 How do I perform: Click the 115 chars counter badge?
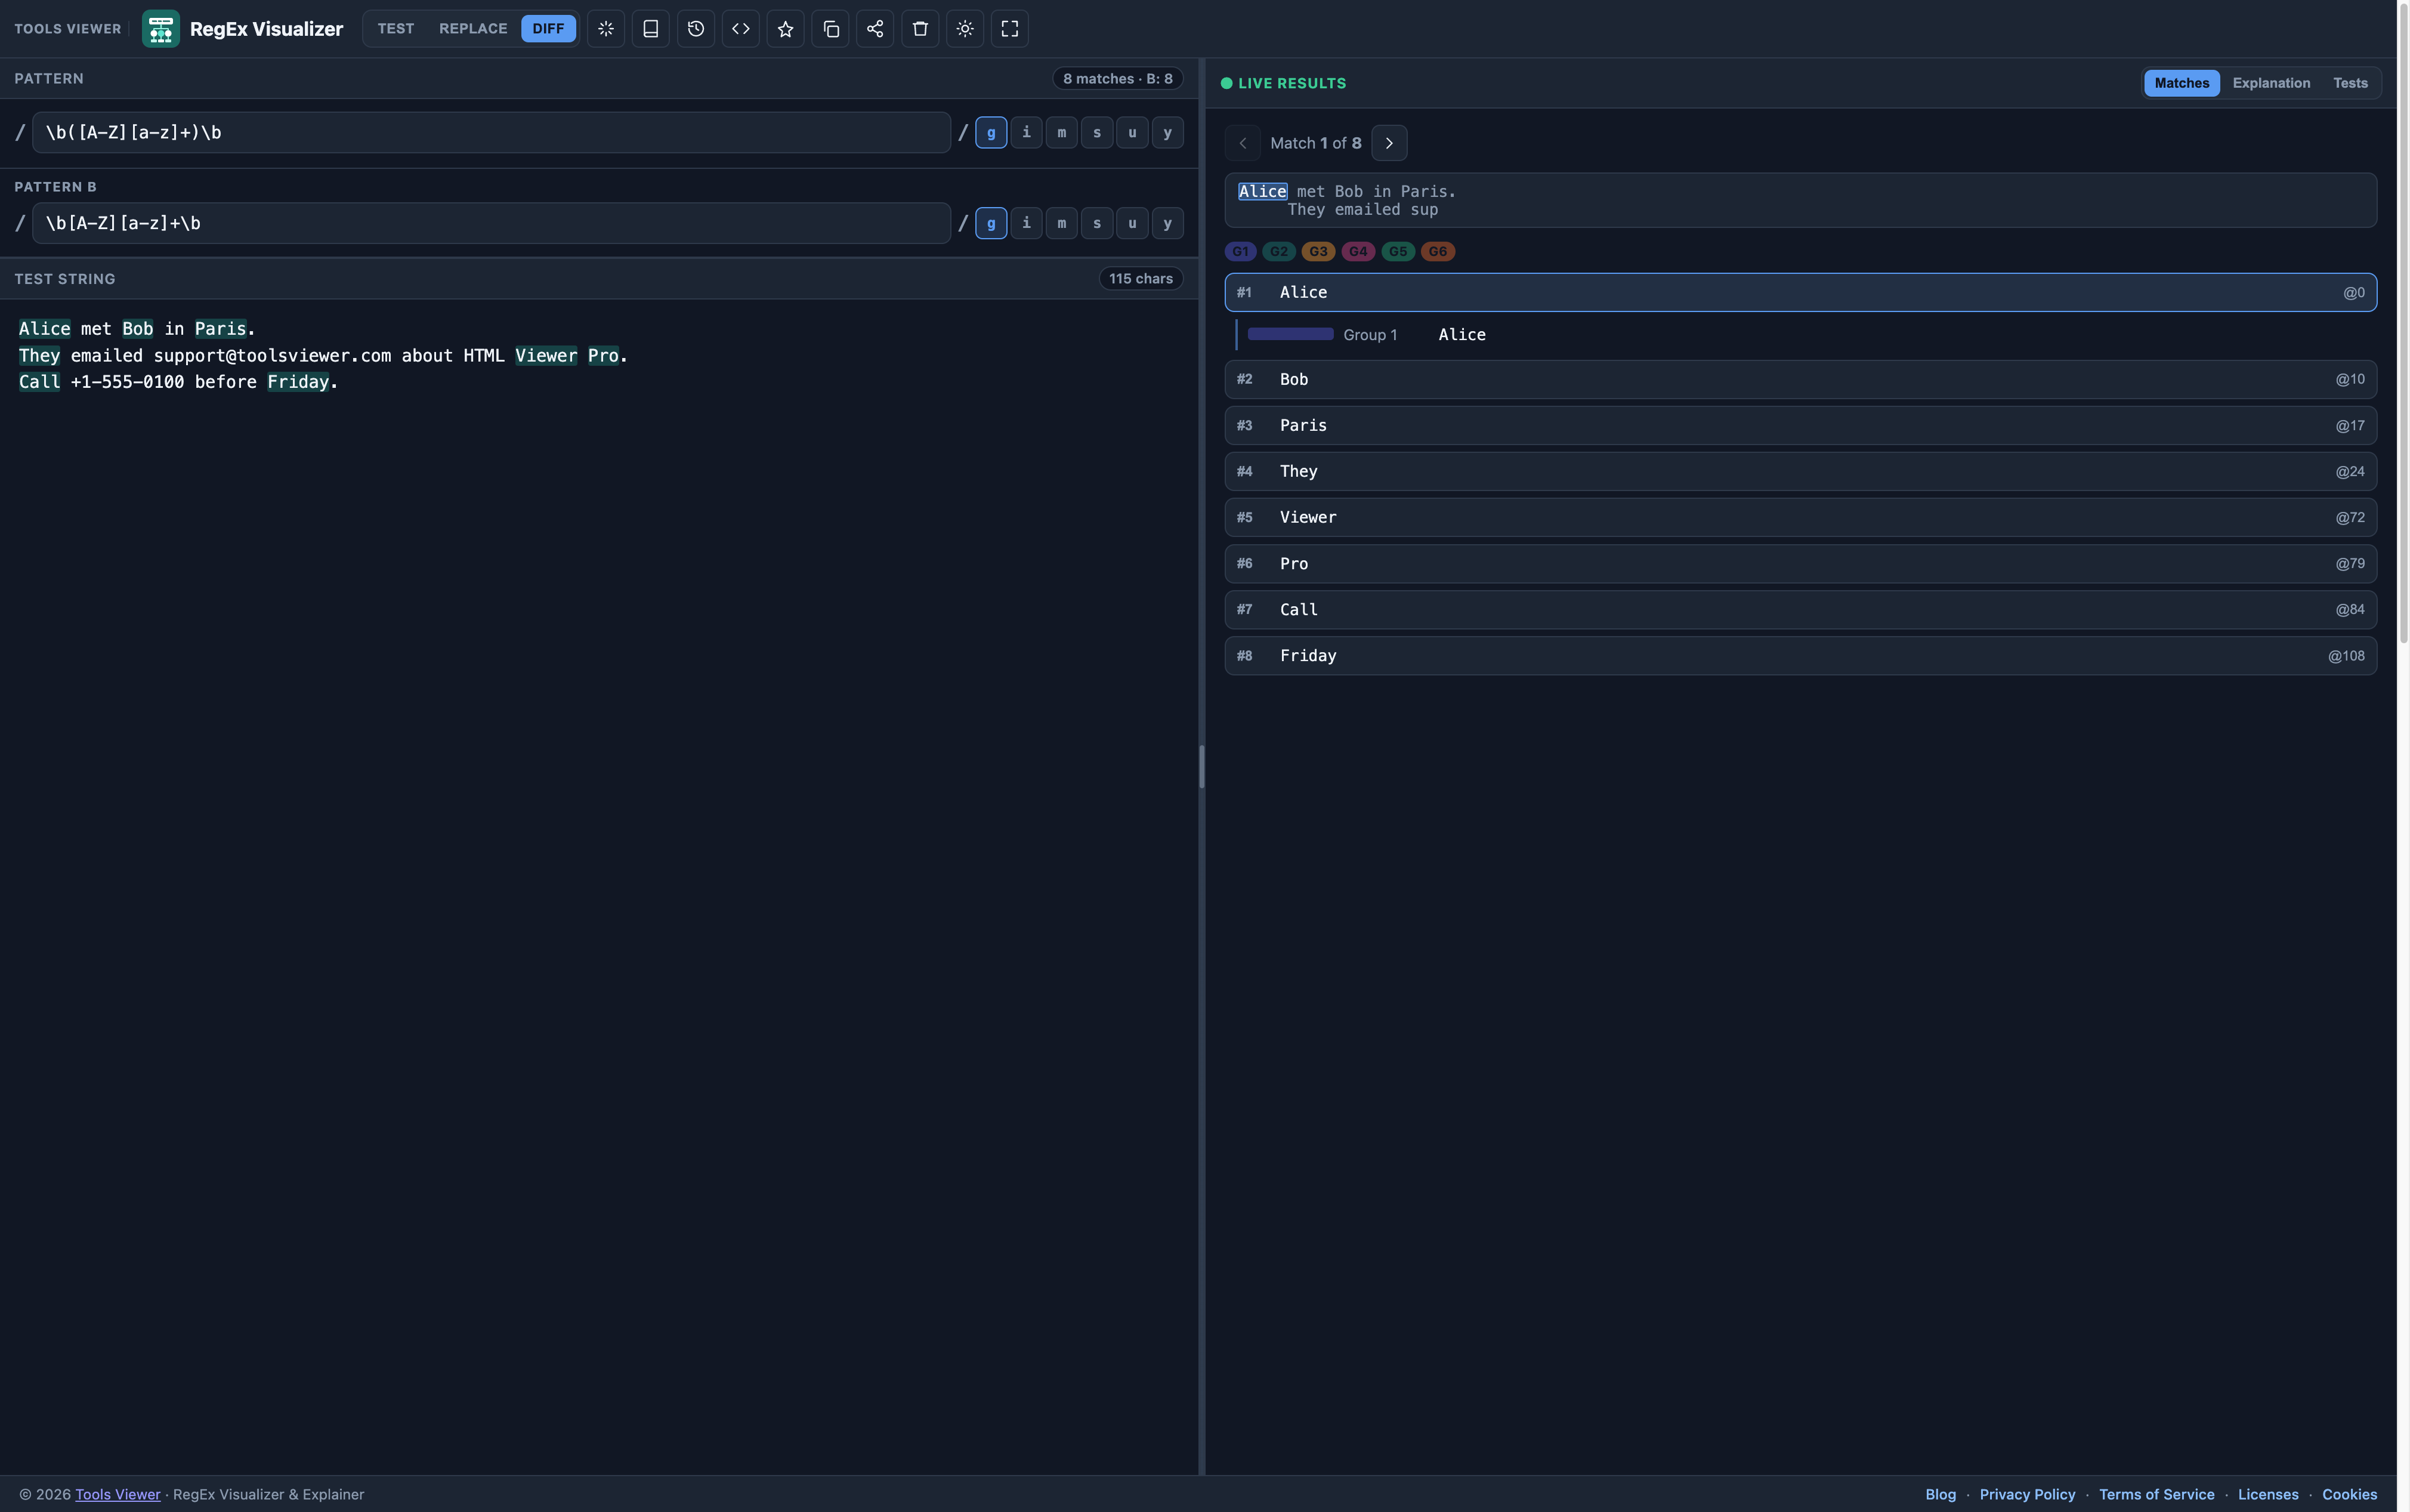1141,279
